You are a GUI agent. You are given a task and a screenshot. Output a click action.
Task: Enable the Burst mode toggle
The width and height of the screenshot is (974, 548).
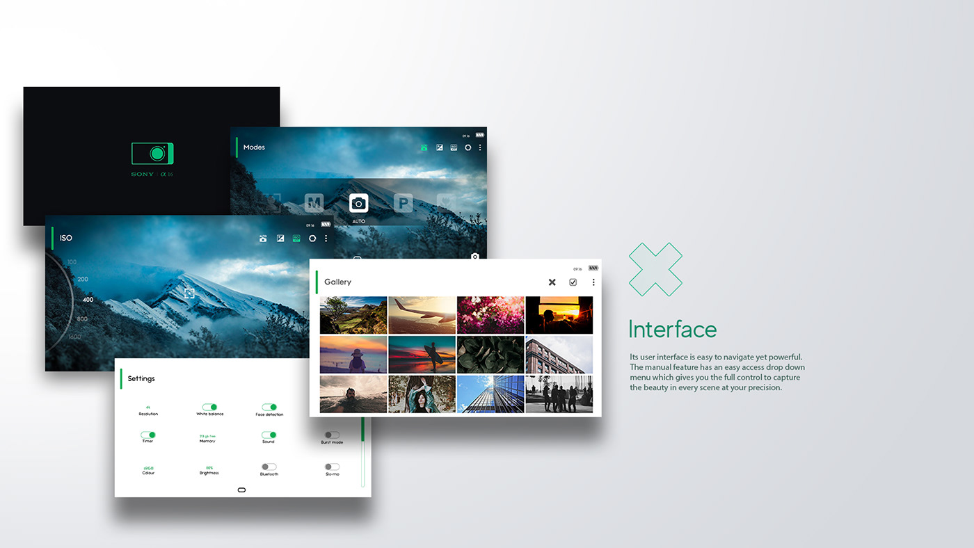click(332, 435)
